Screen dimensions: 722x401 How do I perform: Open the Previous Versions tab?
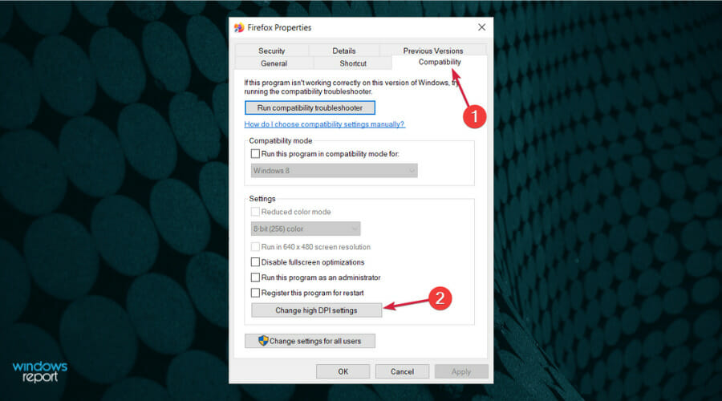pyautogui.click(x=433, y=51)
